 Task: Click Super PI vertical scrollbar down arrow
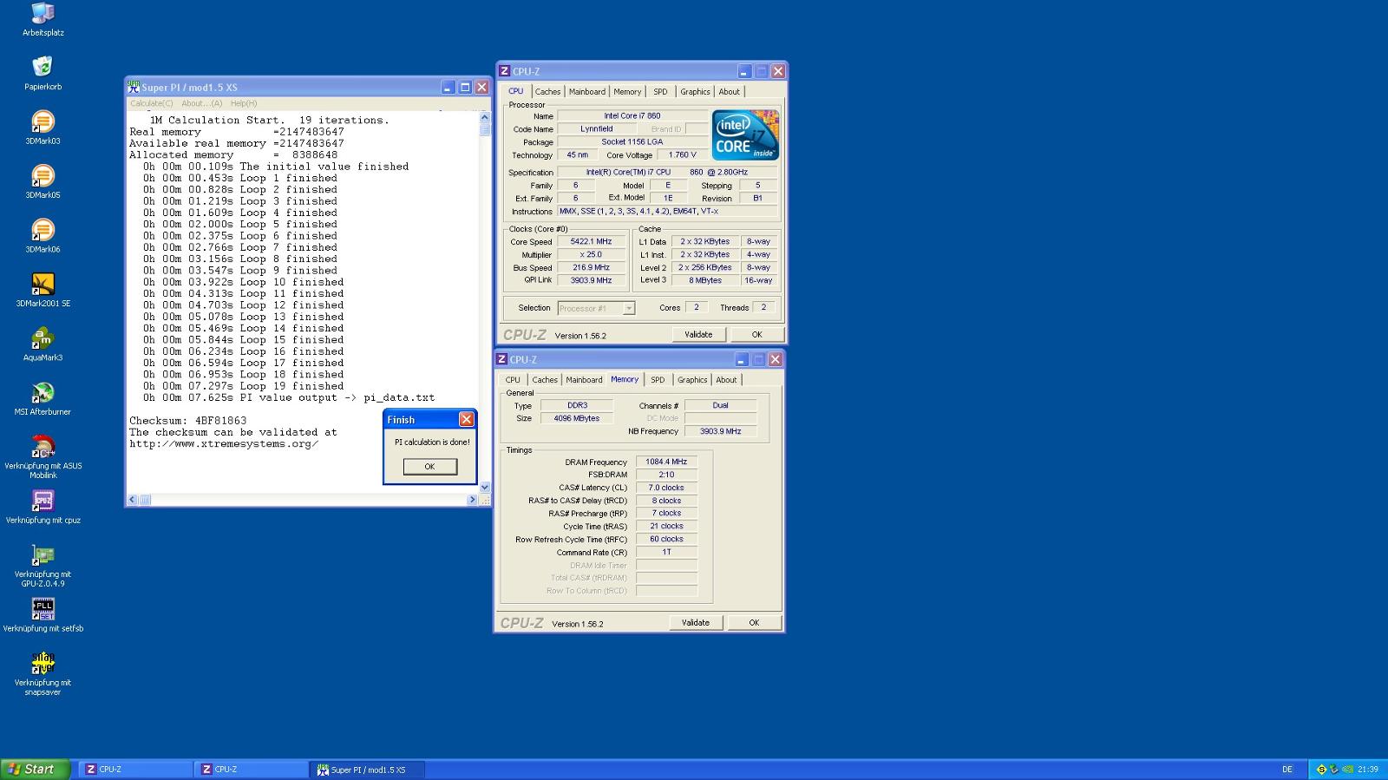coord(485,488)
